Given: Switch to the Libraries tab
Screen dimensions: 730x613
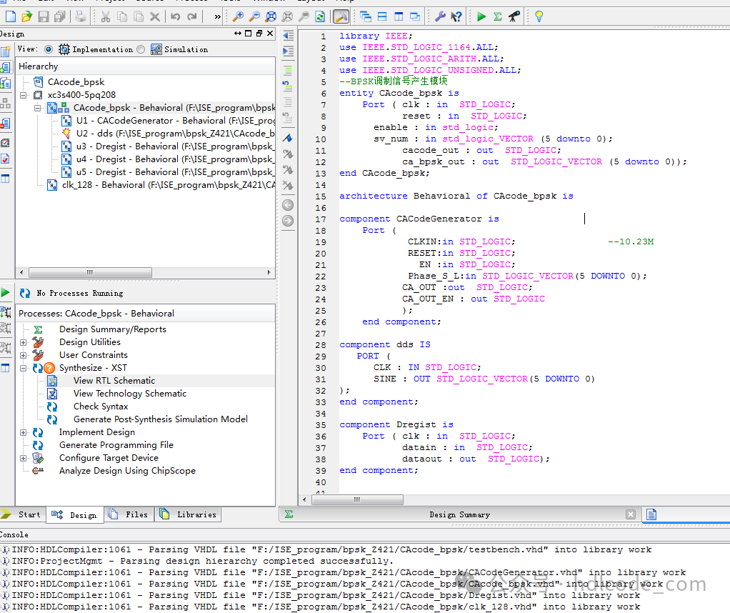Looking at the screenshot, I should 189,514.
